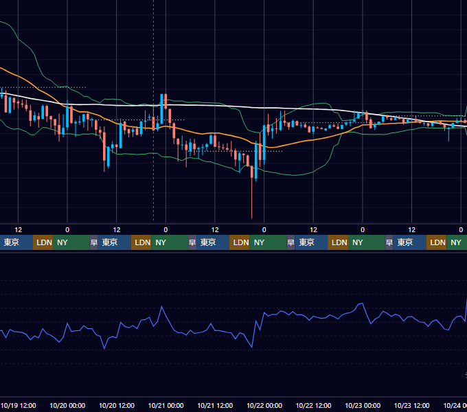Select the LDN session block on 10/22
The height and width of the screenshot is (412, 467).
338,242
